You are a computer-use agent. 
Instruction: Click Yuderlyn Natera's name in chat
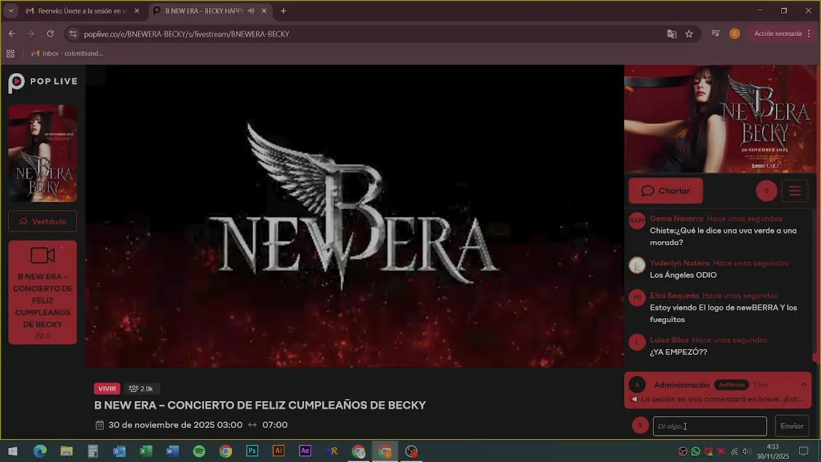click(679, 263)
